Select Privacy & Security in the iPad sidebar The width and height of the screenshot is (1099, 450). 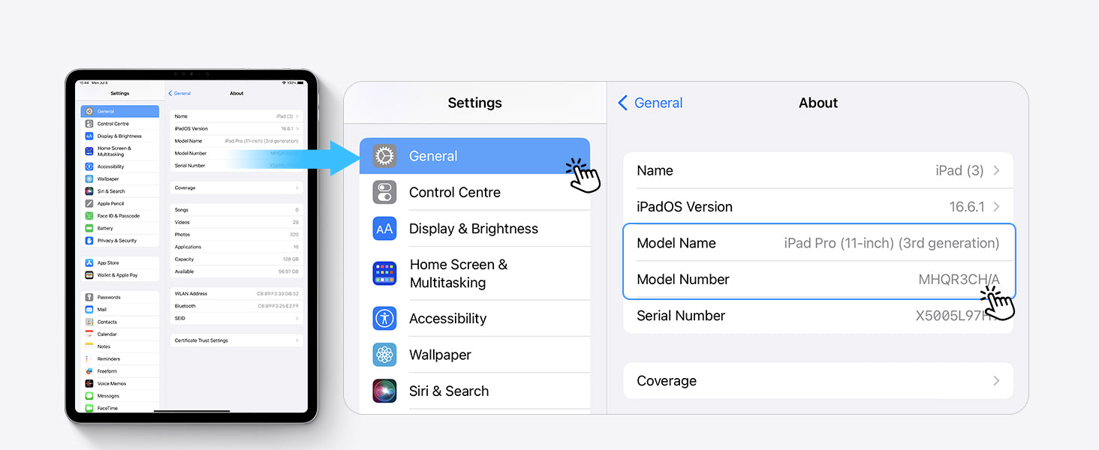(118, 241)
